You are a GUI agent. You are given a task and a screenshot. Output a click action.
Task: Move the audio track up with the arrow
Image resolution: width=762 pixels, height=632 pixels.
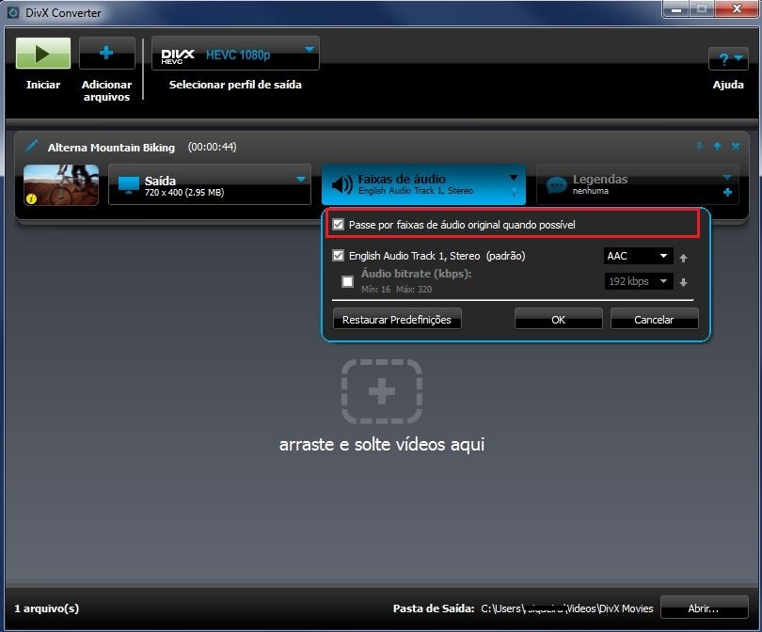pos(683,258)
